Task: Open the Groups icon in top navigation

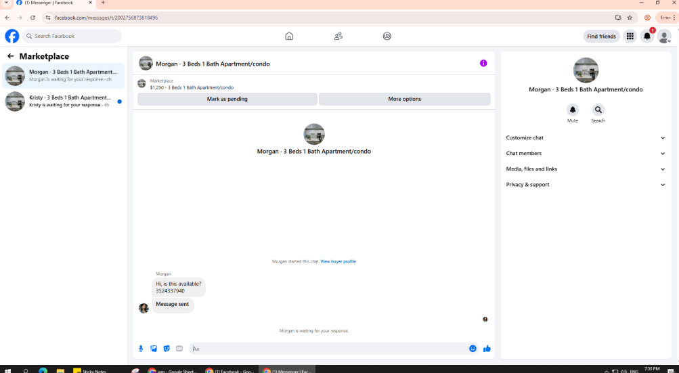Action: [387, 36]
